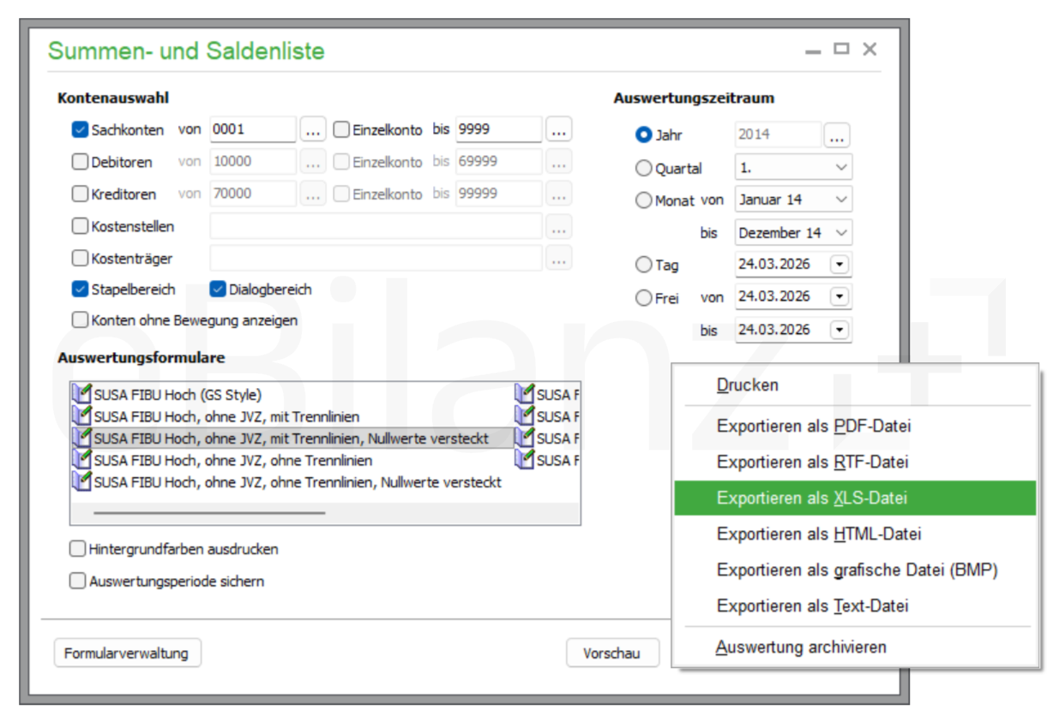Viewport: 1059px width, 728px height.
Task: Choose Drucken from the context menu
Action: [x=855, y=385]
